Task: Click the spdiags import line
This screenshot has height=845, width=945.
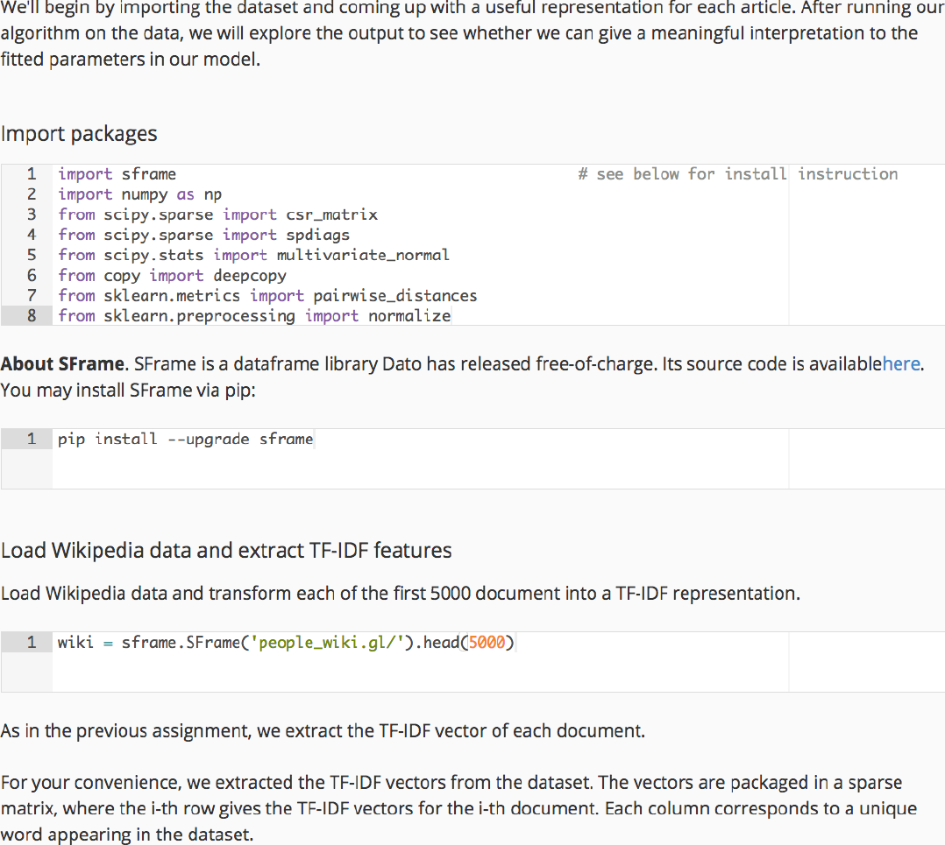Action: point(203,235)
